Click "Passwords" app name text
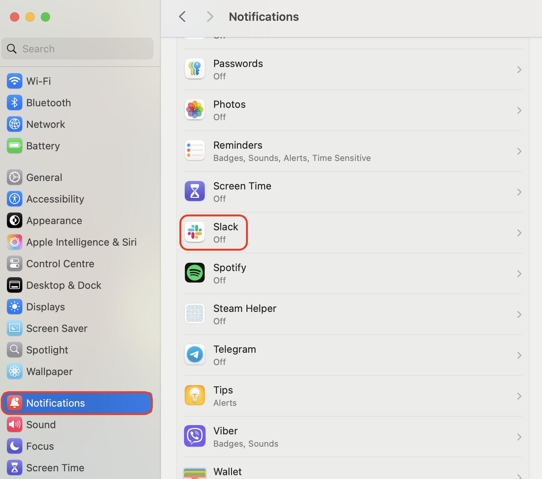 238,64
